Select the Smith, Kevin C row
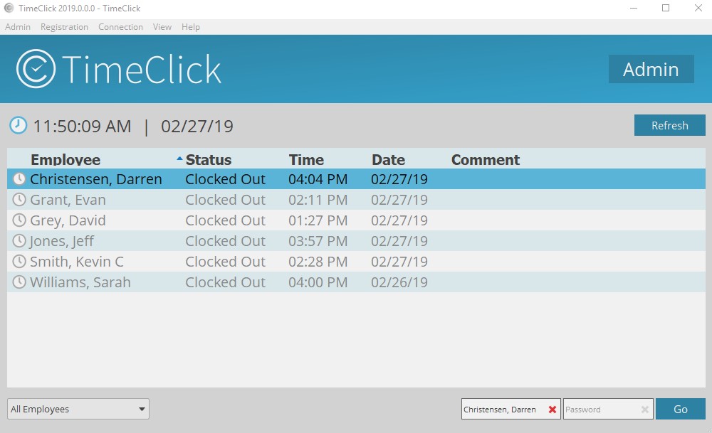Screen dimensions: 712x433 (357, 261)
